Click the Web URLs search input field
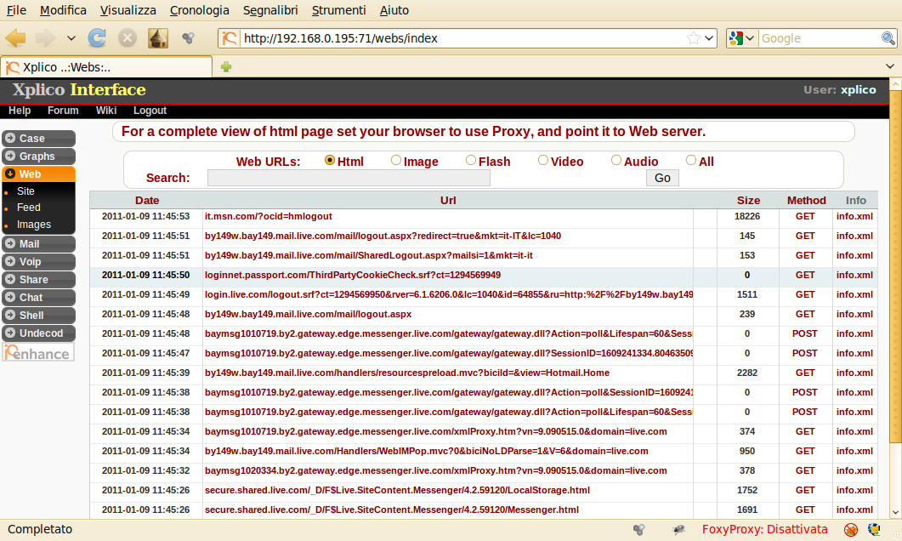The image size is (902, 541). (349, 178)
